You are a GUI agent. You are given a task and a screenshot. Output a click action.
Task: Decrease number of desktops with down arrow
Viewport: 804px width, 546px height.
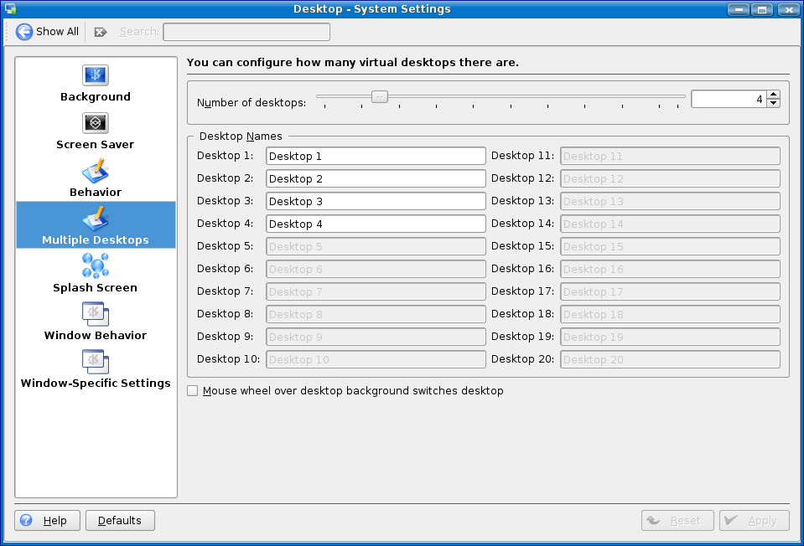tap(773, 104)
